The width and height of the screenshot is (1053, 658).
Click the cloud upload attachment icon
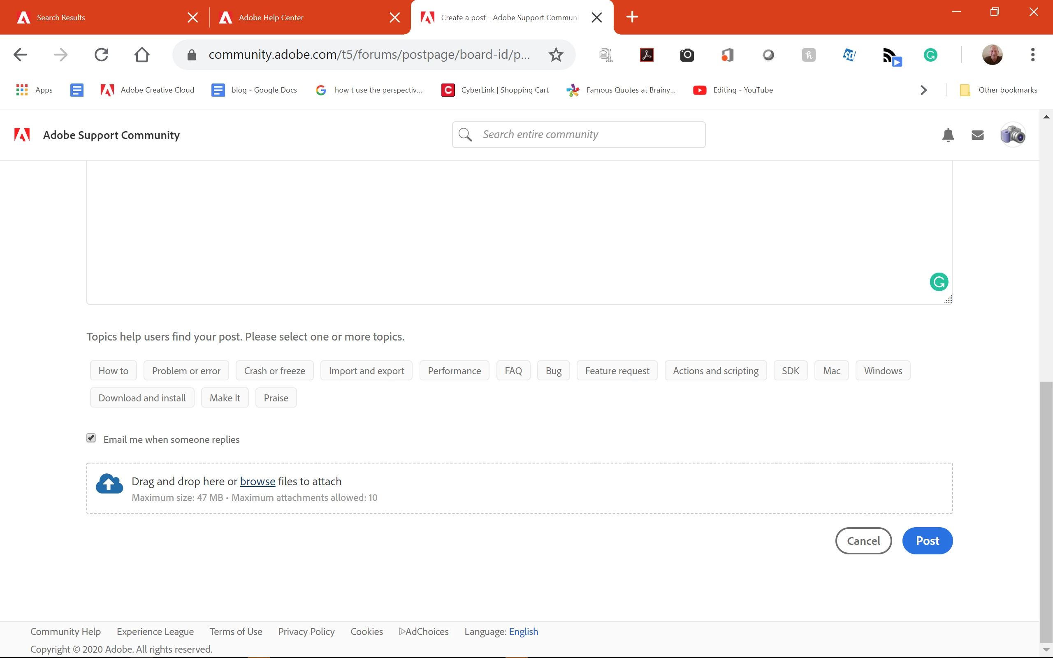coord(109,484)
